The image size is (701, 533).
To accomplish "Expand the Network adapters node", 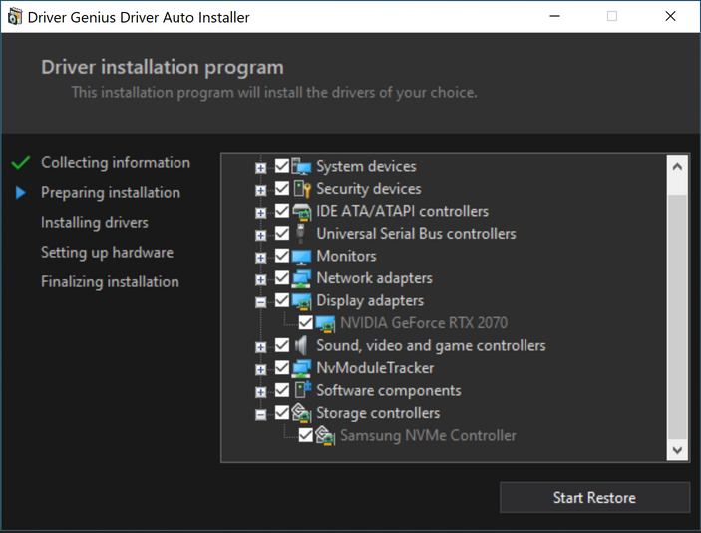I will [x=260, y=280].
